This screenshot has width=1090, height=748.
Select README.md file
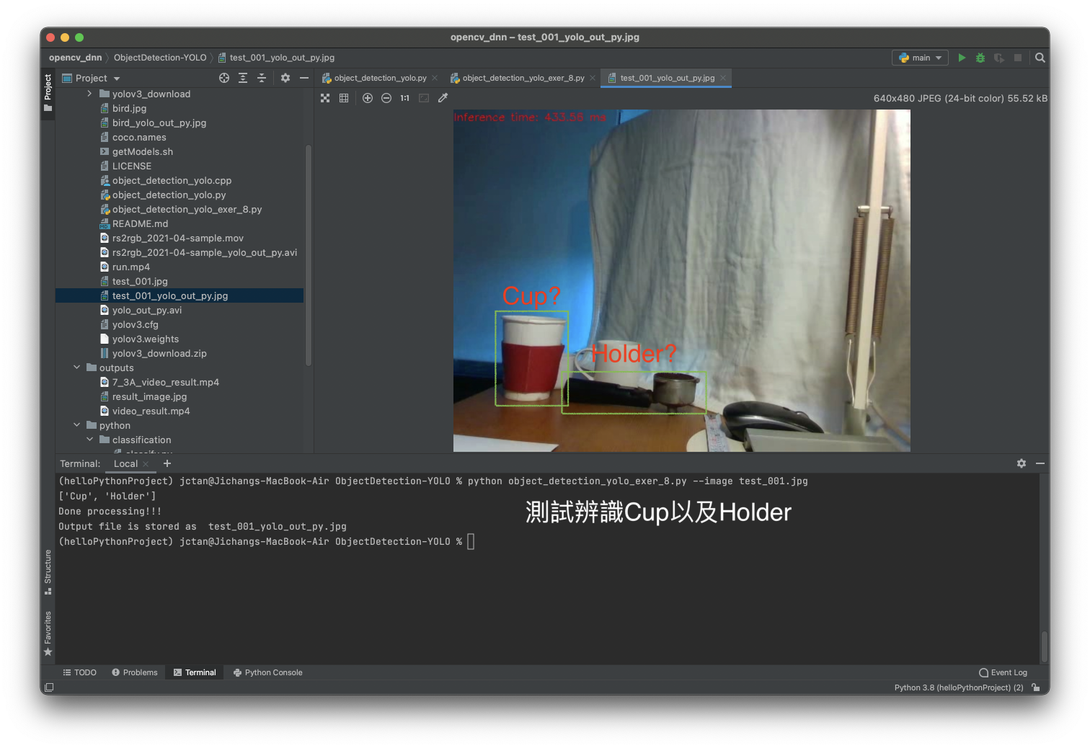point(140,223)
